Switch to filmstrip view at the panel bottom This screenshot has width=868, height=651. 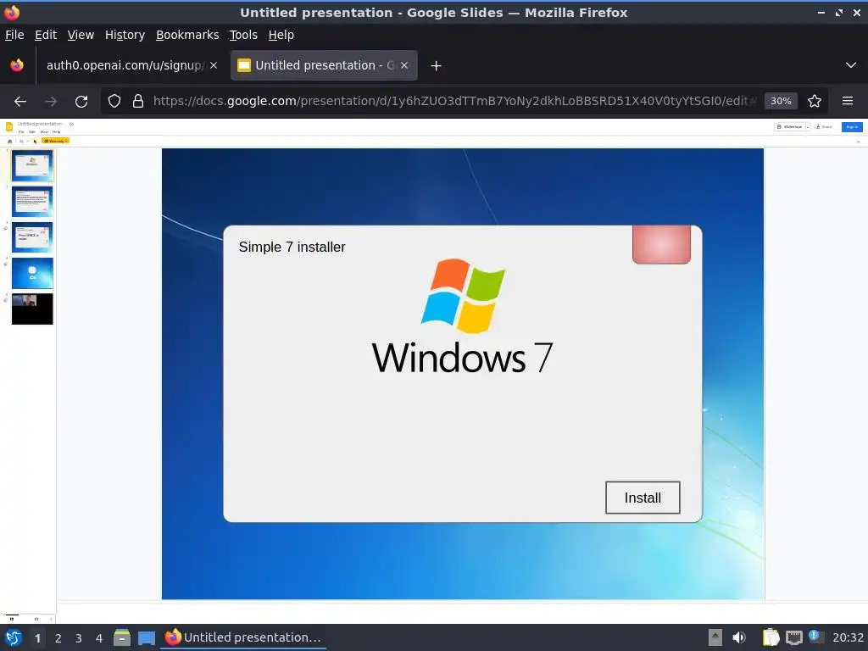(12, 619)
